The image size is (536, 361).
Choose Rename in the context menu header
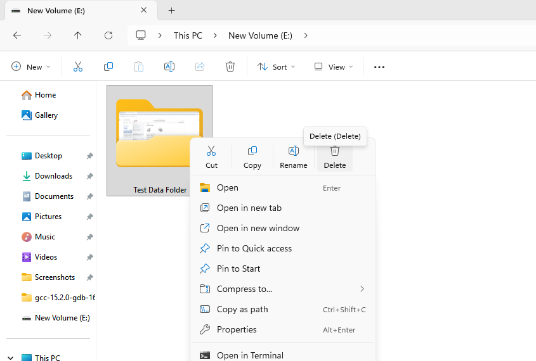[293, 156]
